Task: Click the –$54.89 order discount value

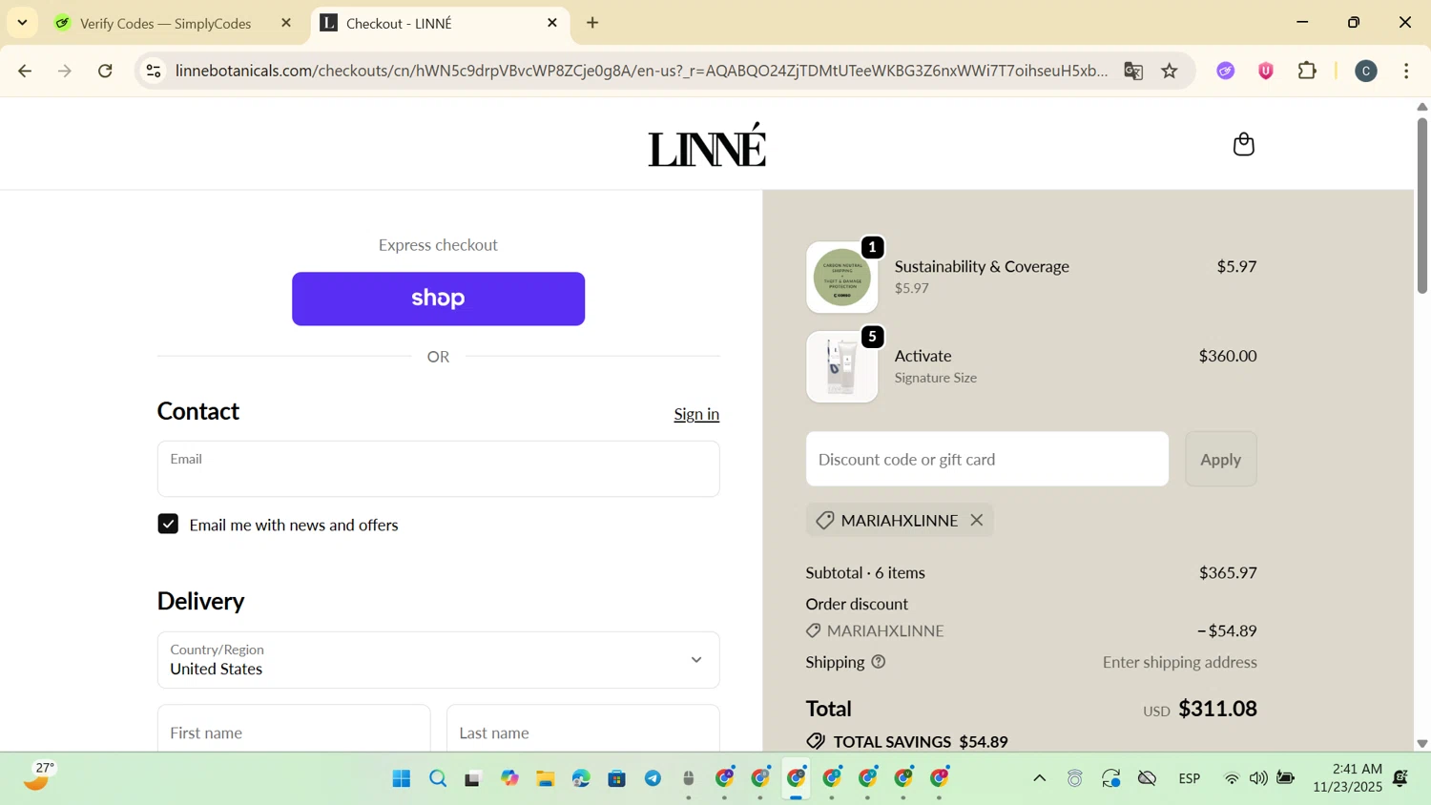Action: [x=1227, y=630]
